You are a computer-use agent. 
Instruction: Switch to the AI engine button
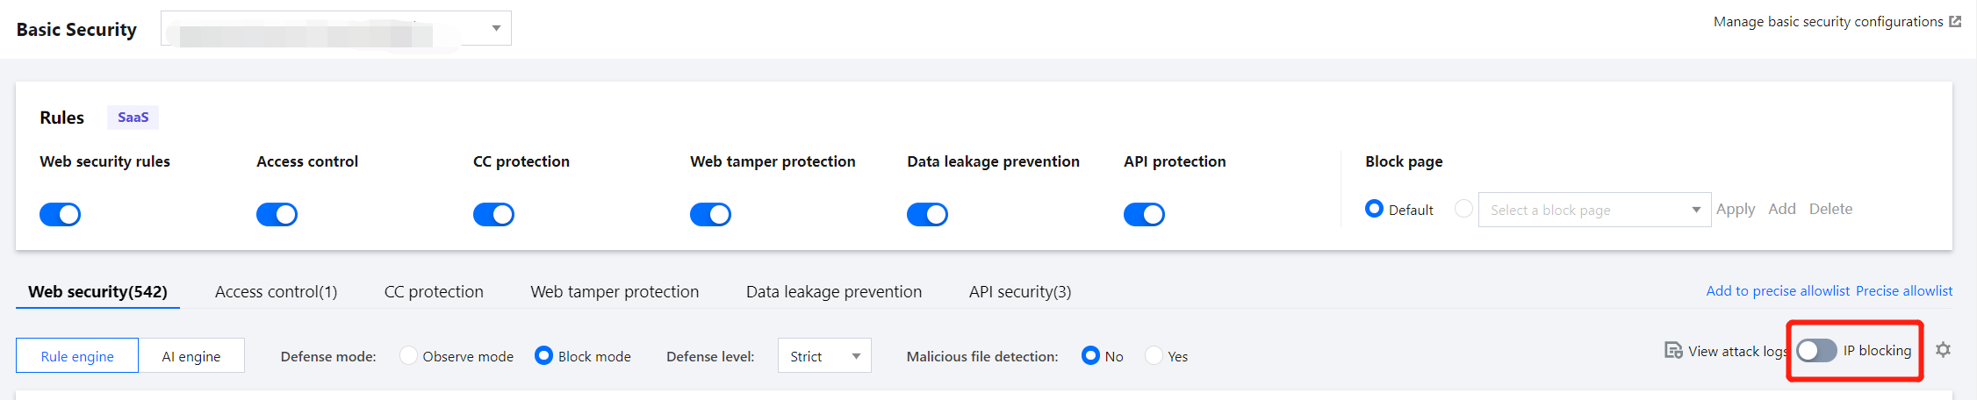pos(191,356)
